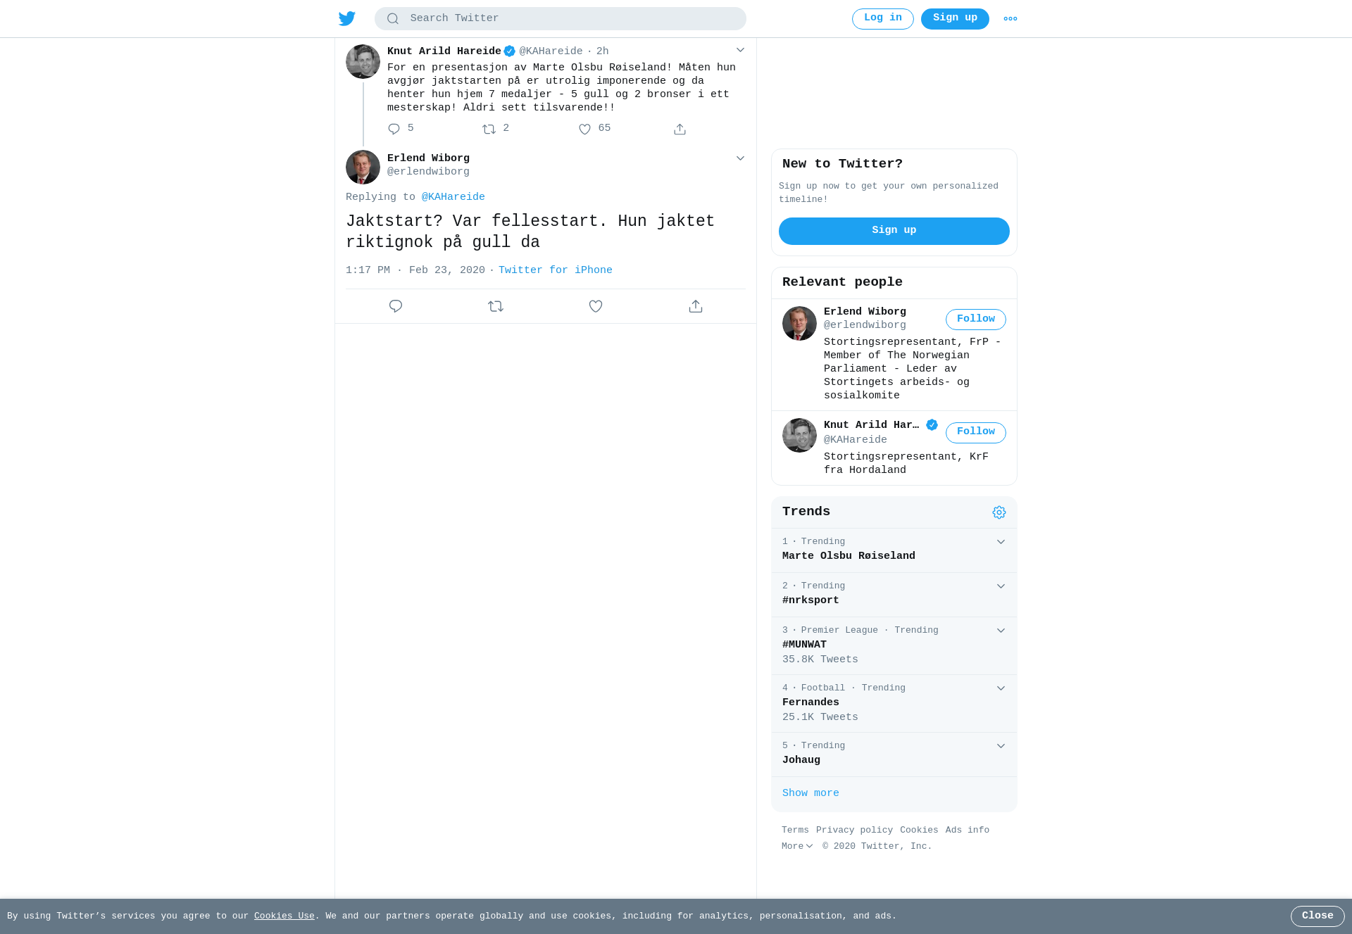
Task: Click the Show more trends link
Action: [810, 793]
